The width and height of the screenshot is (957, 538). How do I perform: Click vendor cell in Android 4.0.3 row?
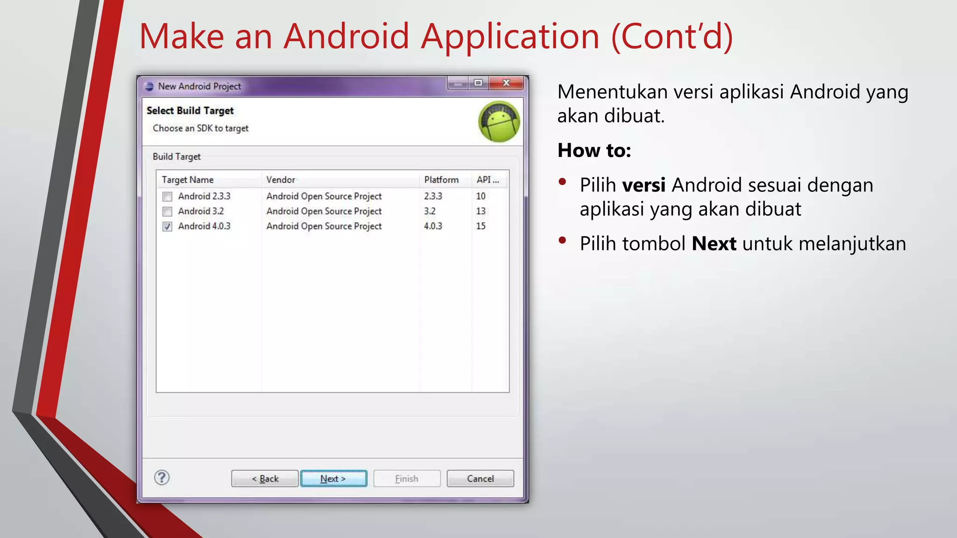click(324, 227)
